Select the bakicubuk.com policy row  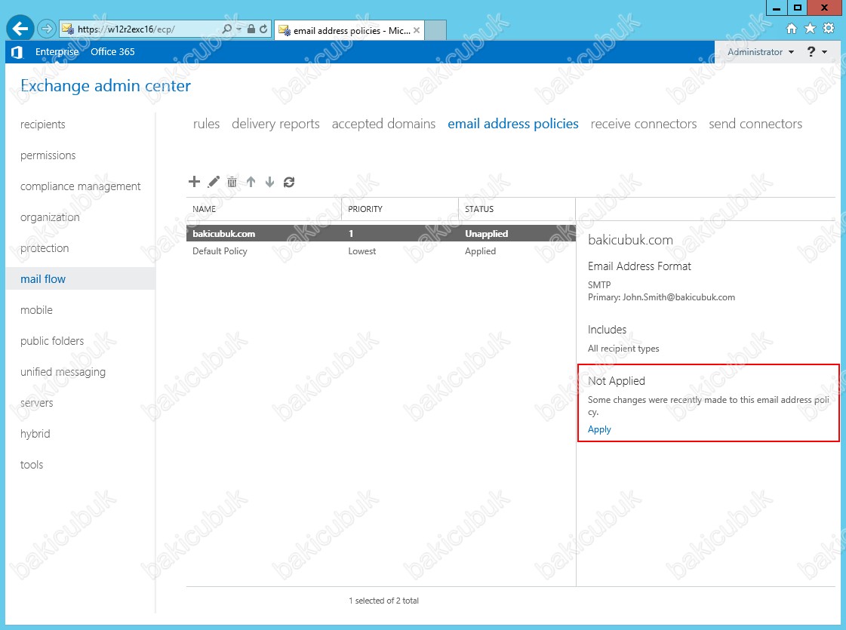(x=381, y=234)
